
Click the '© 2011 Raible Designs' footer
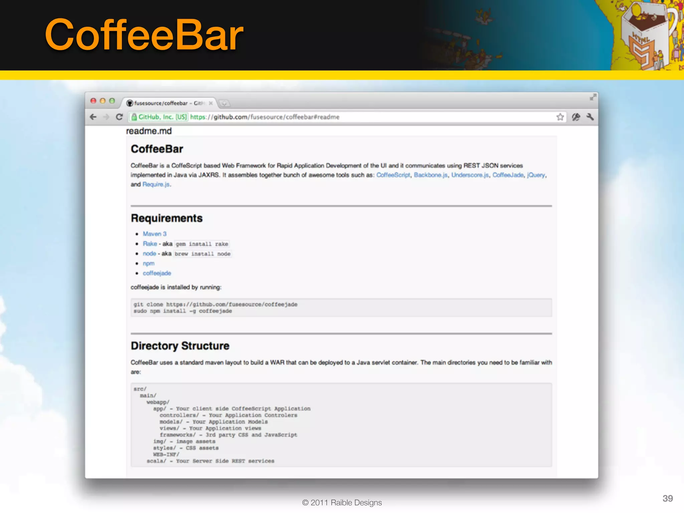click(342, 503)
